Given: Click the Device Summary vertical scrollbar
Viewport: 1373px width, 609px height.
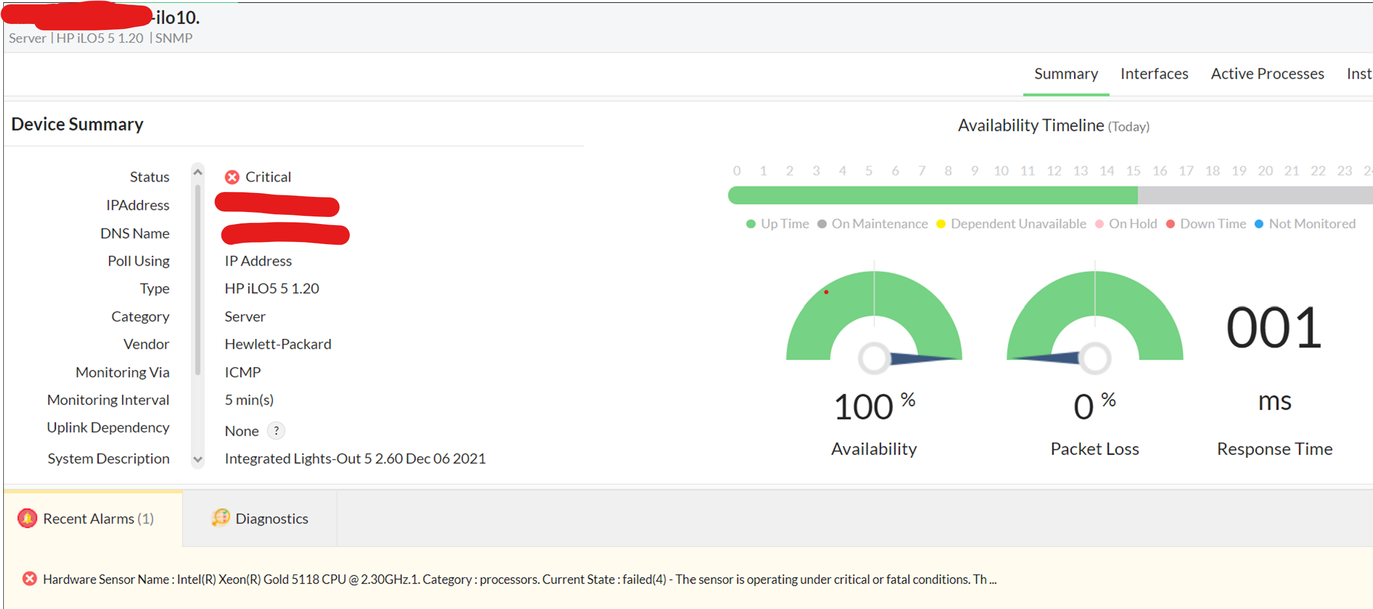Looking at the screenshot, I should coord(198,280).
